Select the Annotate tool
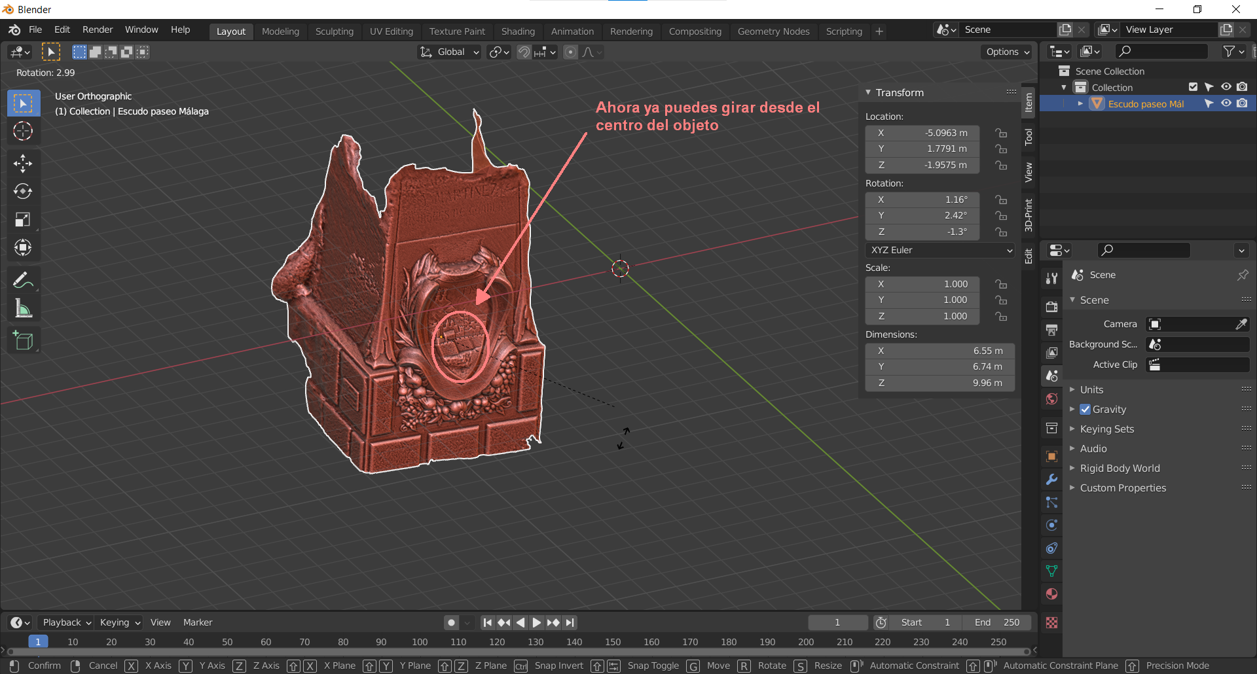1257x674 pixels. point(23,280)
